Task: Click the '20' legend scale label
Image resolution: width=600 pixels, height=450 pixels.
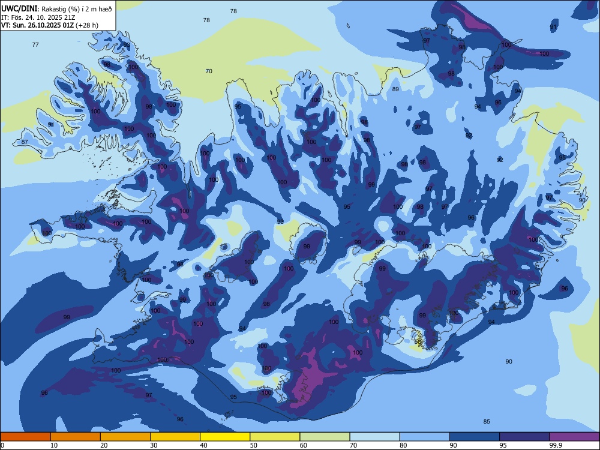Action: [x=104, y=445]
